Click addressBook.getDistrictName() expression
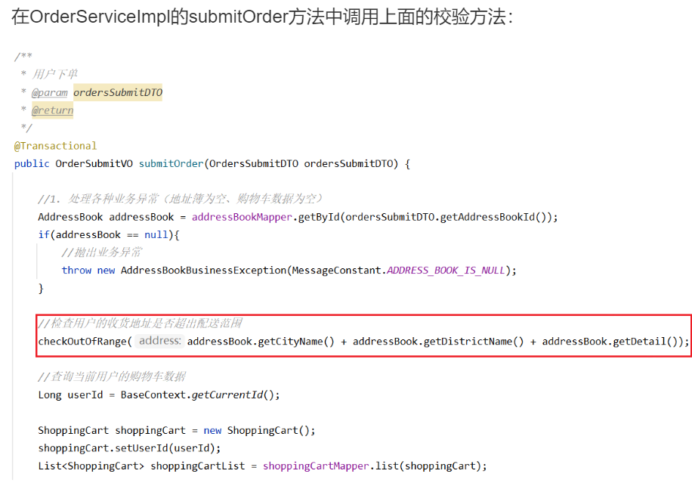Viewport: 692px width, 483px height. 438,342
